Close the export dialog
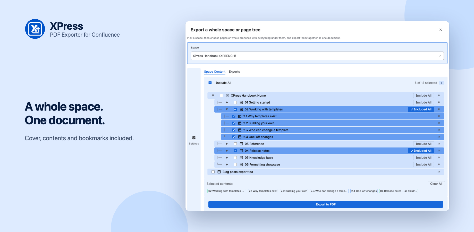The height and width of the screenshot is (232, 474). coord(441,30)
